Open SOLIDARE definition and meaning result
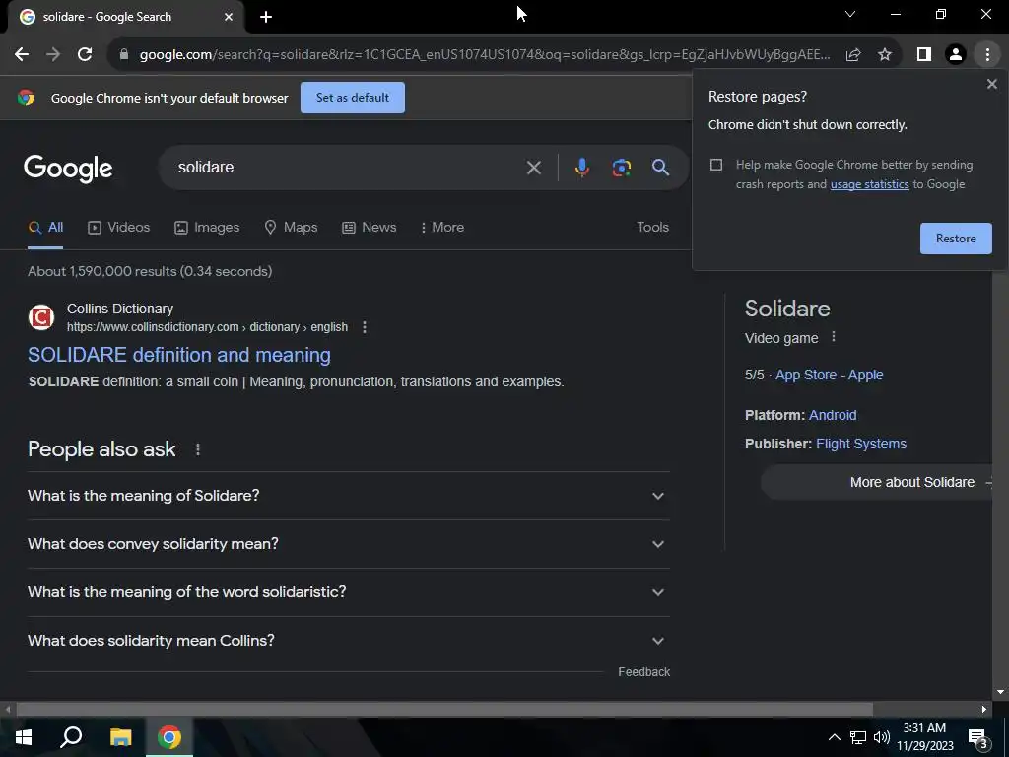1009x757 pixels. click(x=179, y=355)
